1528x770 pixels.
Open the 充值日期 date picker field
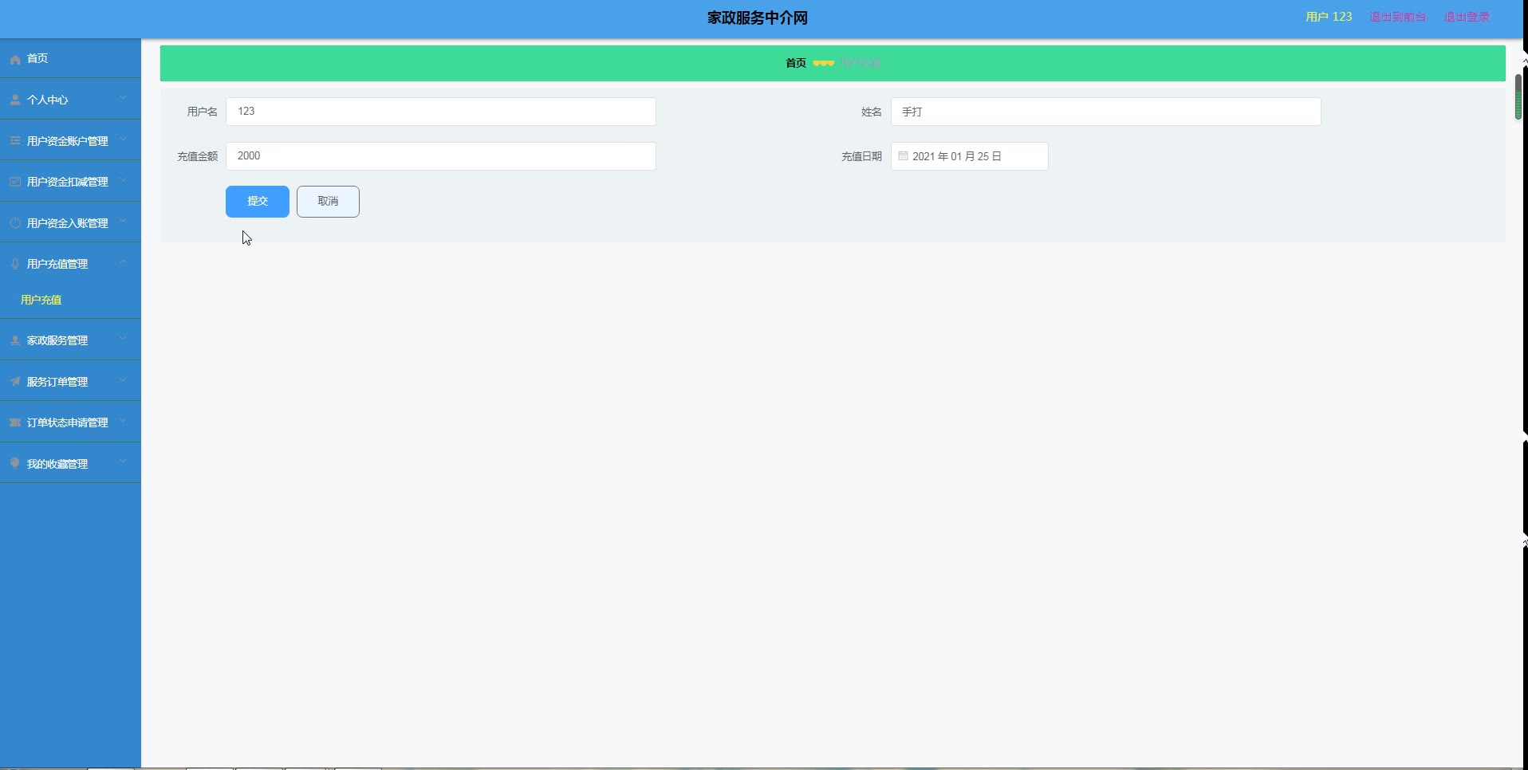click(970, 156)
